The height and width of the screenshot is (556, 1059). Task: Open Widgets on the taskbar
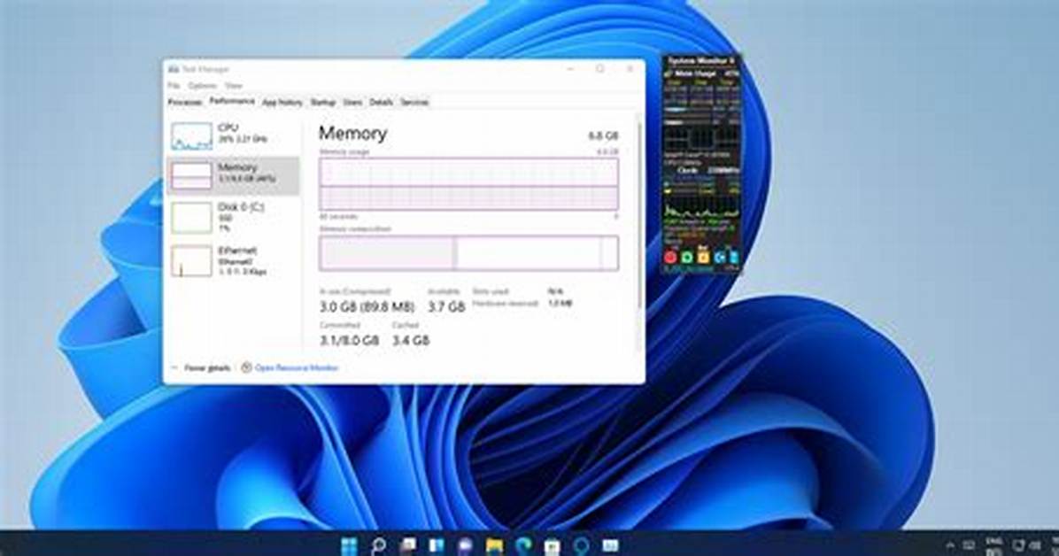coord(437,545)
